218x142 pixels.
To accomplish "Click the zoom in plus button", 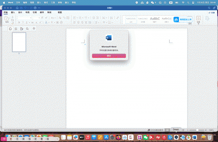I will click(x=206, y=130).
